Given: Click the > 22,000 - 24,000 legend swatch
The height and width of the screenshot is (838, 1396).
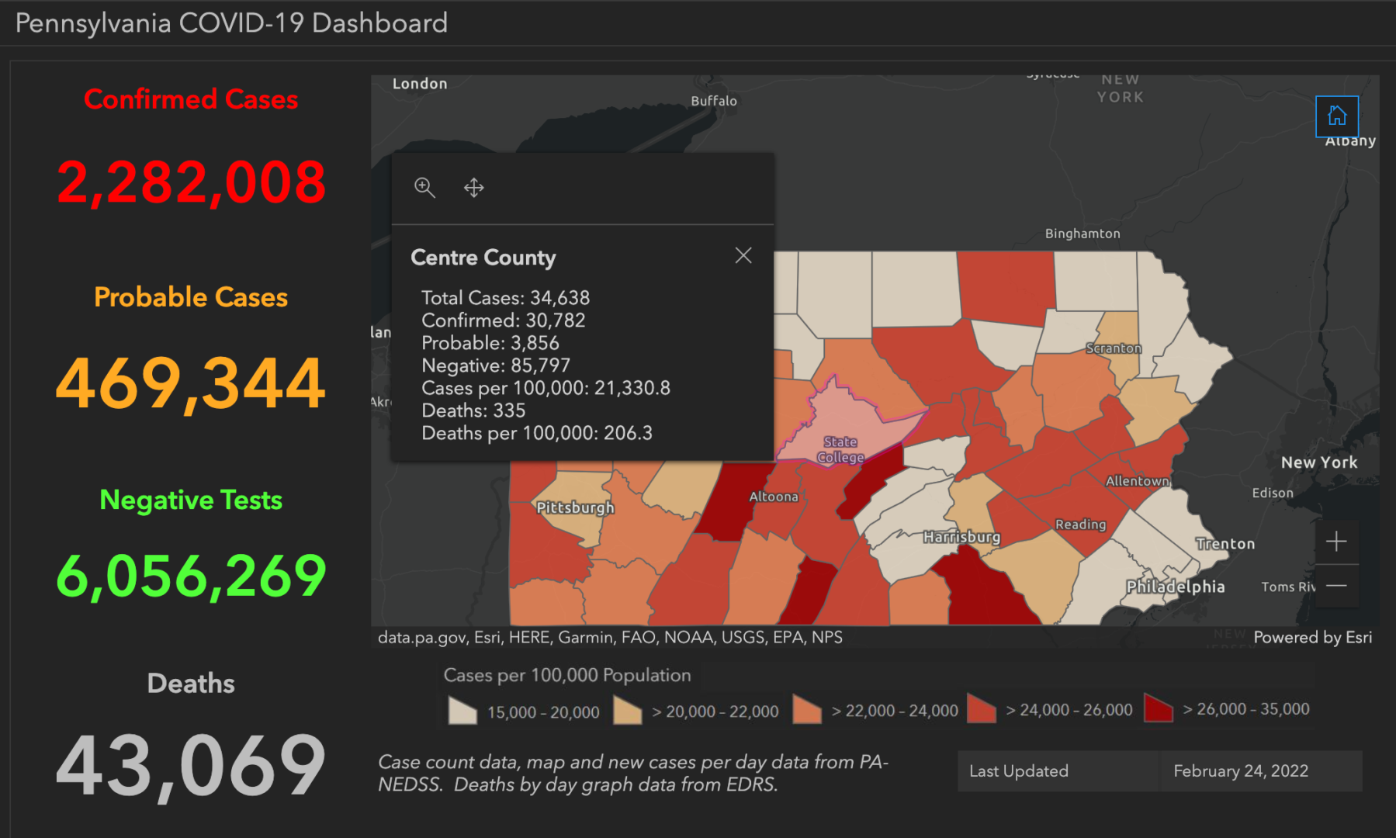Looking at the screenshot, I should coord(807,709).
